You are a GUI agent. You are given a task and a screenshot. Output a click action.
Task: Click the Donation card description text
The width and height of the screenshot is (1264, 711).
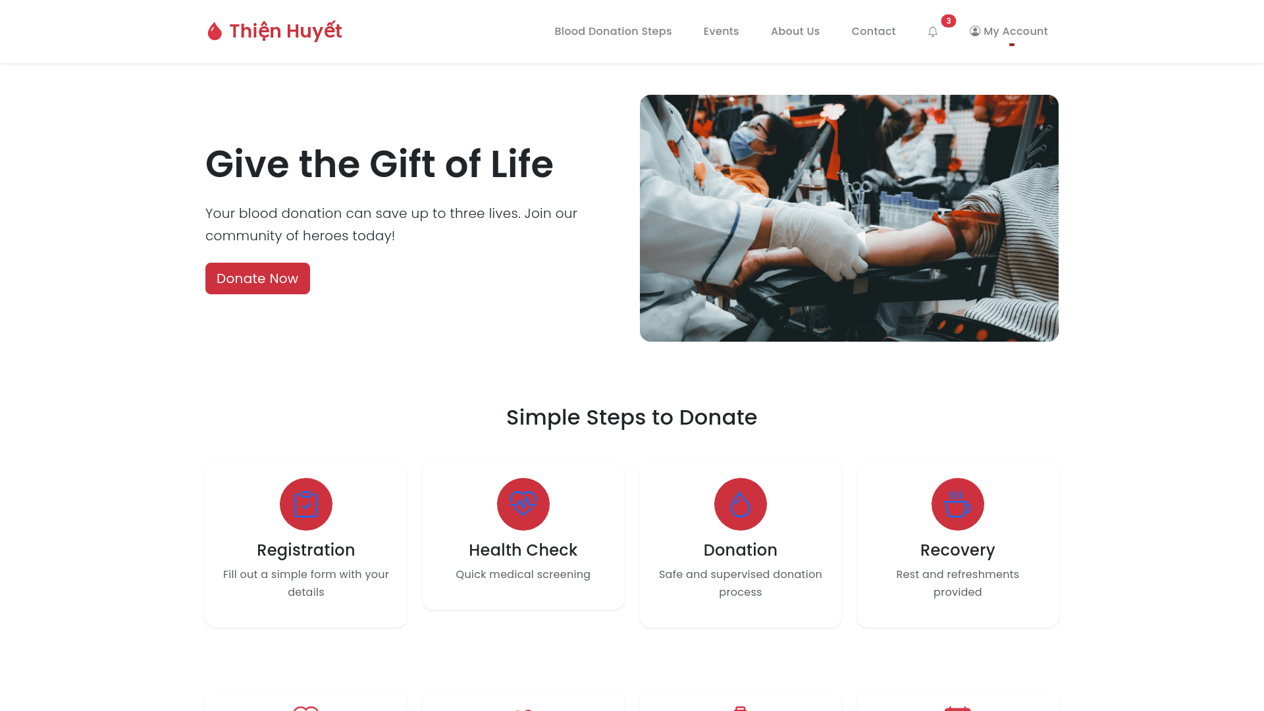click(x=741, y=583)
